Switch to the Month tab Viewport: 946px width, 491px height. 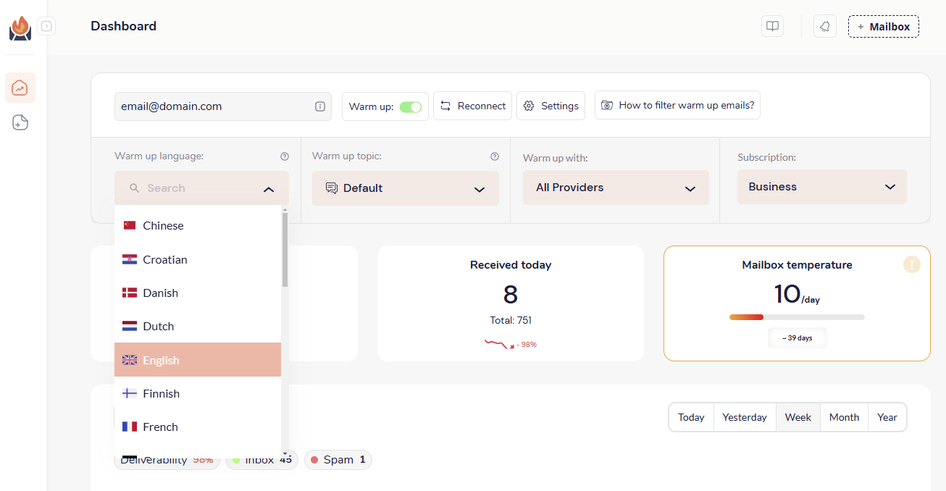(844, 417)
